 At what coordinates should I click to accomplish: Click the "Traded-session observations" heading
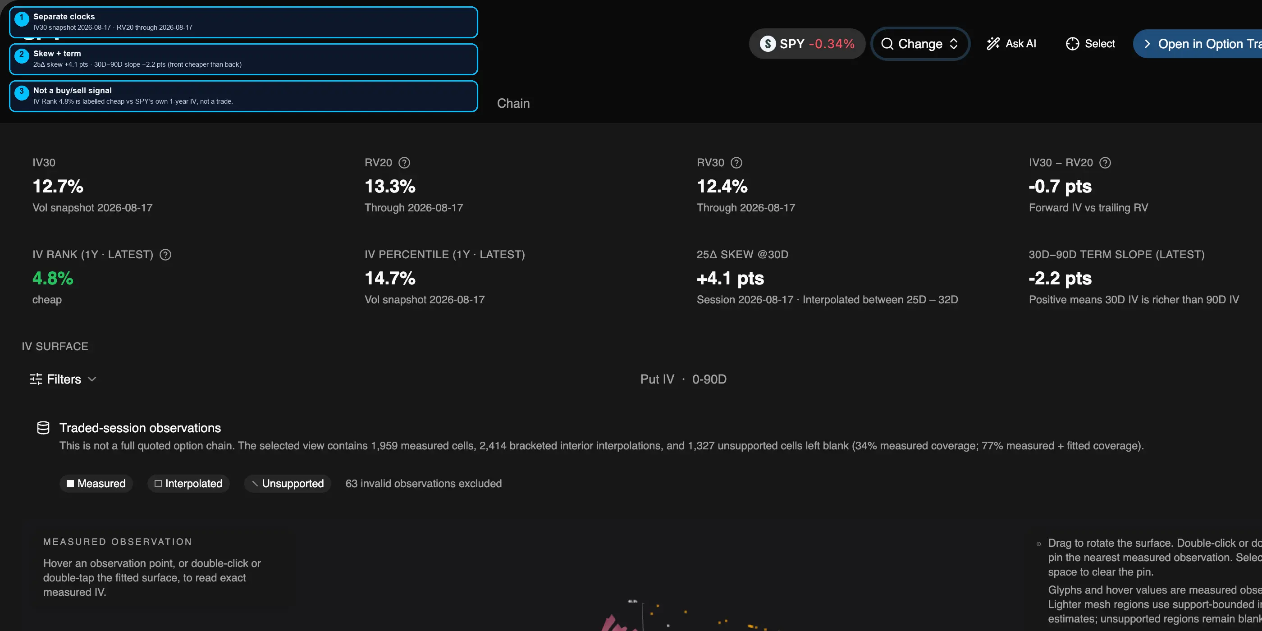point(140,428)
